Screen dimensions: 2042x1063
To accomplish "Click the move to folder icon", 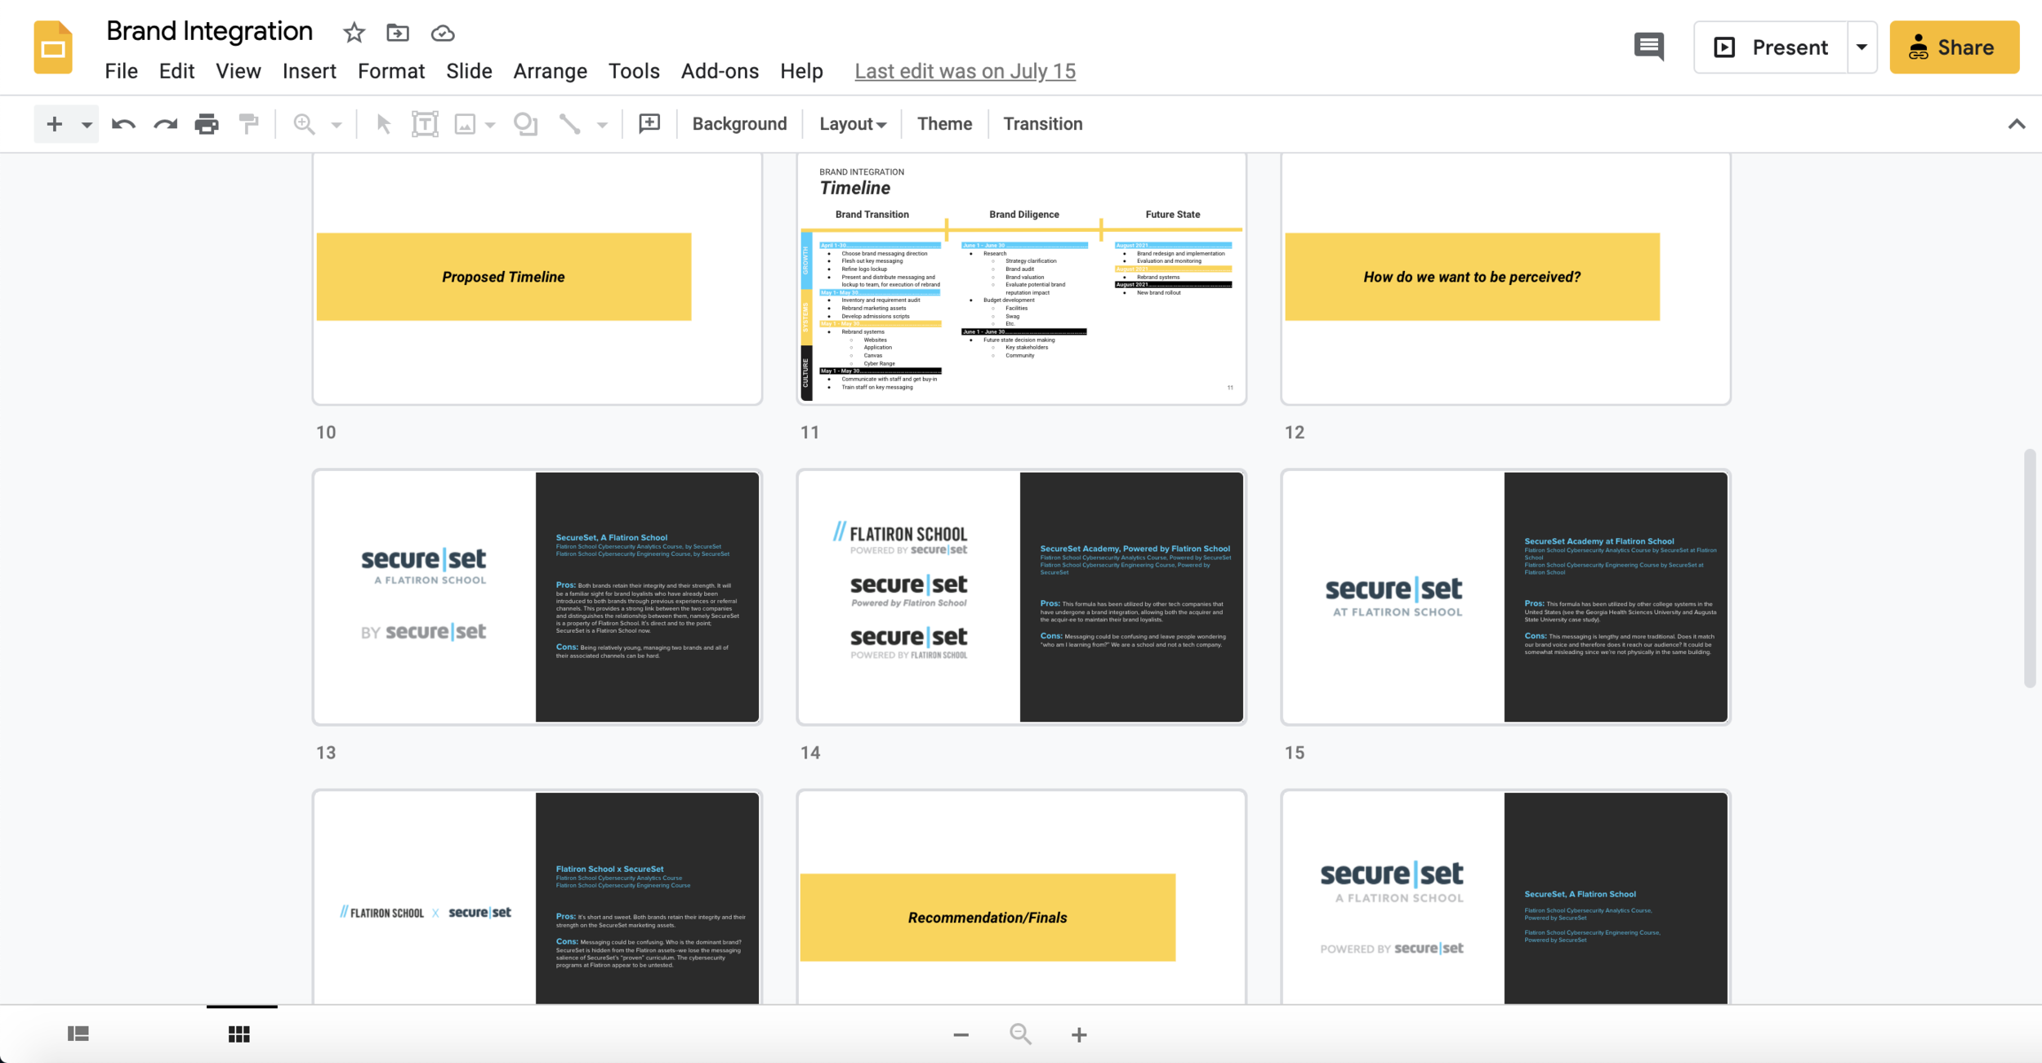I will (x=398, y=33).
